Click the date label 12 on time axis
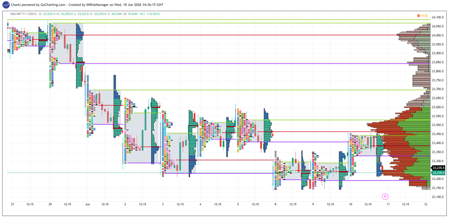449x217 pixels. (x=426, y=204)
